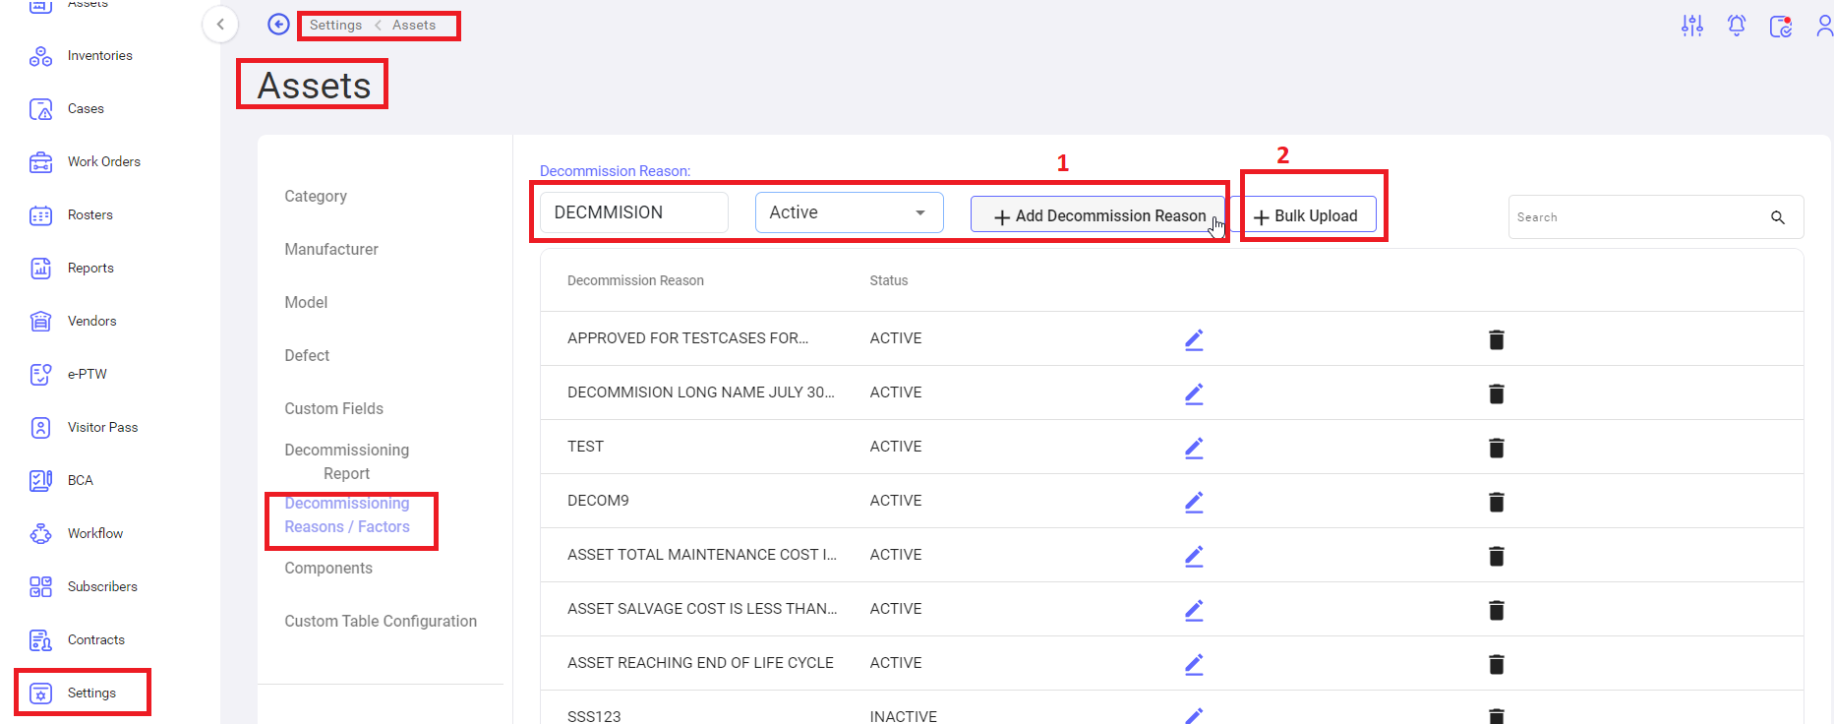1834x724 pixels.
Task: Open the notifications bell icon
Action: pyautogui.click(x=1737, y=26)
